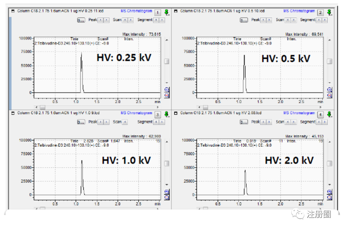This screenshot has height=229, width=342.
Task: Collapse the HV 2.08.lcd panel header box
Action: (175, 113)
